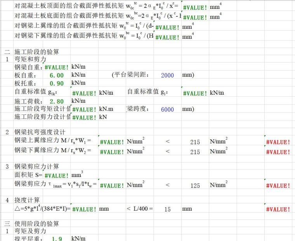Select the 钢梁自重 #VALUE! error cell

click(57, 68)
